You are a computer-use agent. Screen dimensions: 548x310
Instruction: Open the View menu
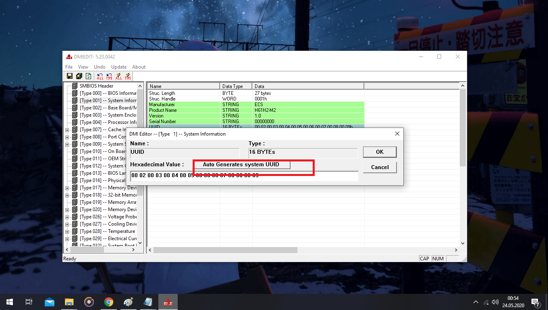click(x=83, y=67)
